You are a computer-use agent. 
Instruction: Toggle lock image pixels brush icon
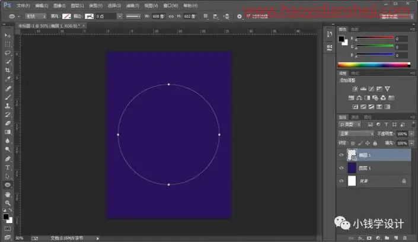[x=360, y=144]
